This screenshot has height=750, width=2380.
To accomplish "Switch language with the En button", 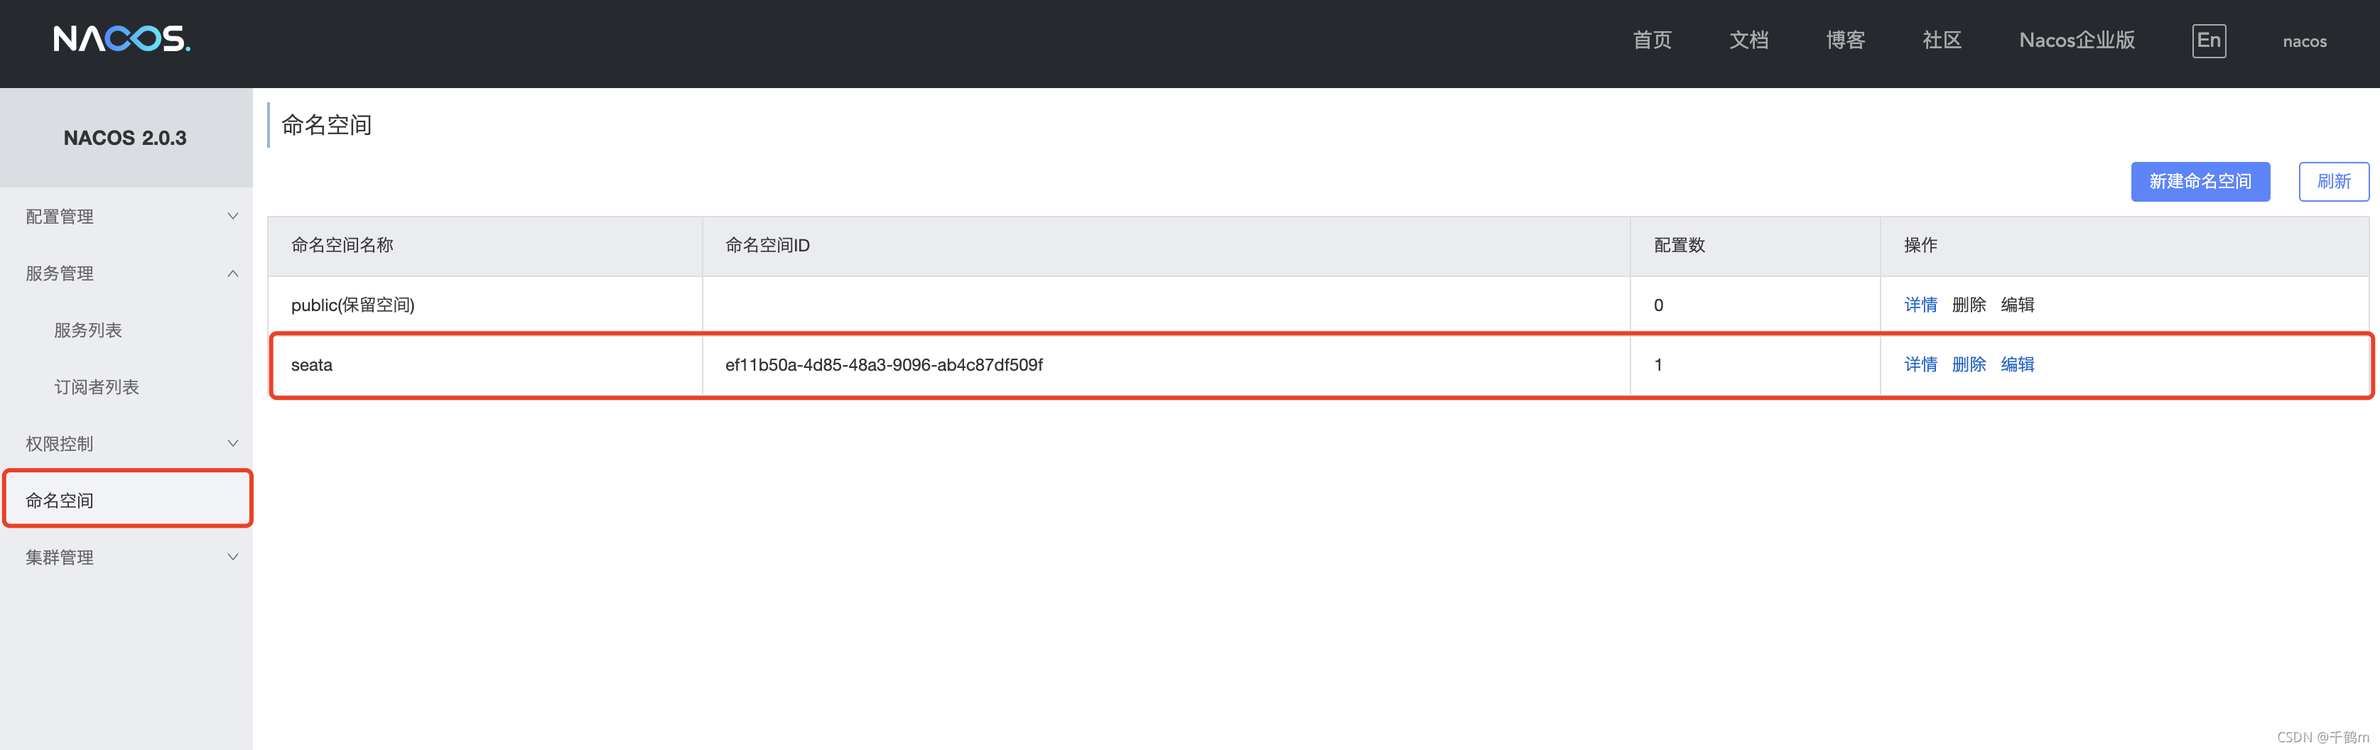I will click(2208, 40).
